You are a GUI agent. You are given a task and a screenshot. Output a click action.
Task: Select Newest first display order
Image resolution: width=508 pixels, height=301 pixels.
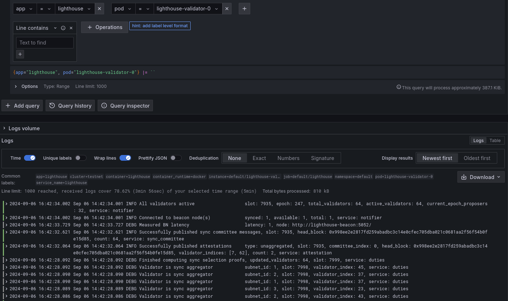[437, 158]
